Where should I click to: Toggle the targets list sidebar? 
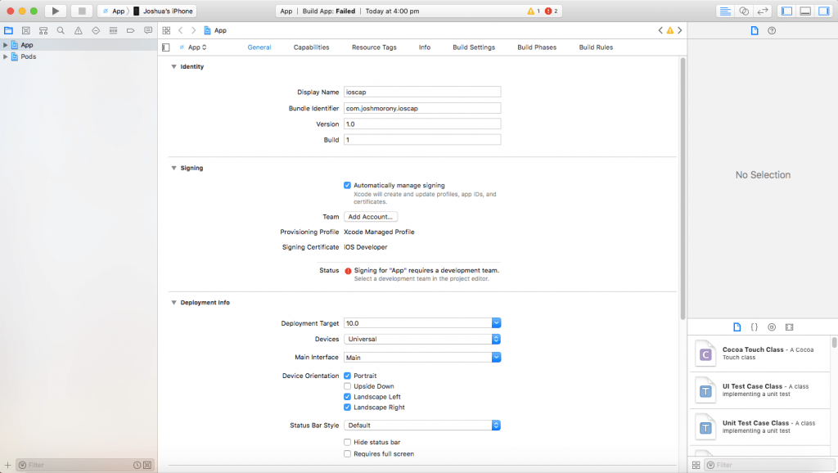point(165,47)
